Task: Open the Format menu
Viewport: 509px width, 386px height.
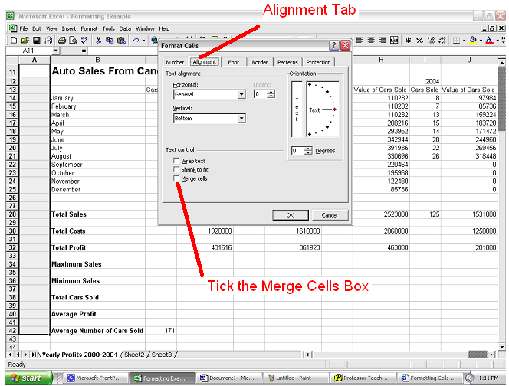Action: pyautogui.click(x=90, y=28)
